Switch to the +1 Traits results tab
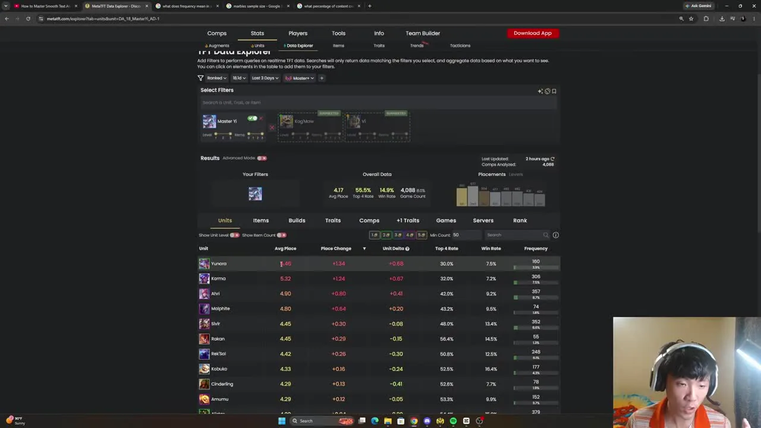The height and width of the screenshot is (428, 761). 408,221
